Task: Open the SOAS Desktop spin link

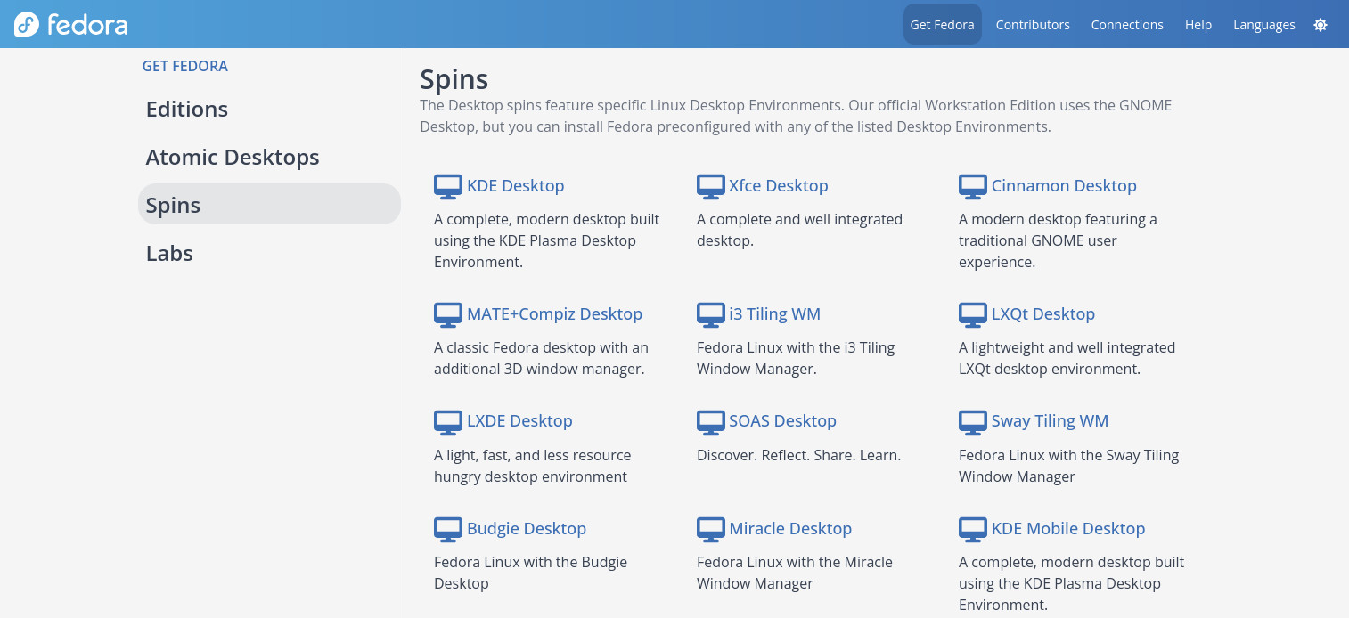Action: point(782,420)
